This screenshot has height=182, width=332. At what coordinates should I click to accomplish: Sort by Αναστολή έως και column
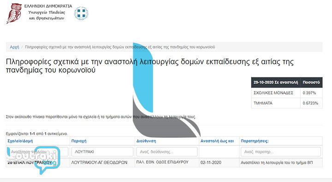pos(217,141)
